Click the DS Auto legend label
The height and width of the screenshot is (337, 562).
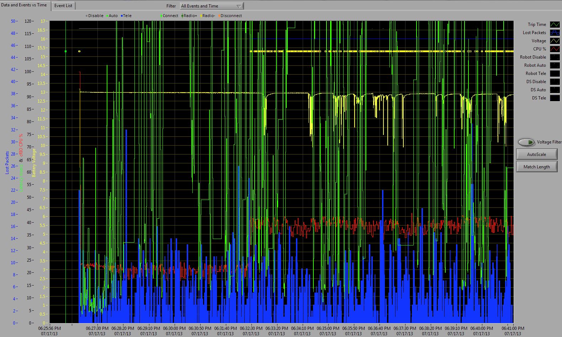tap(538, 90)
